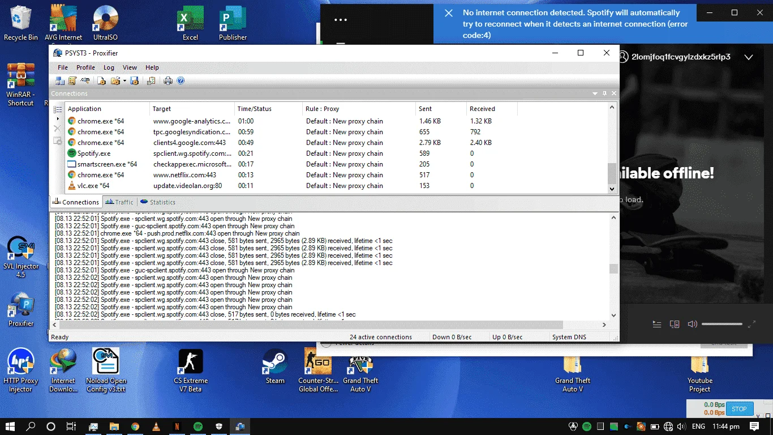Dismiss the Spotify no internet connection banner
Screen dimensions: 773x435
click(x=449, y=13)
